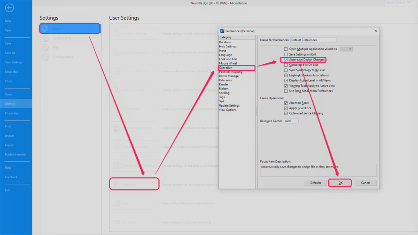
Task: Select Spelling category
Action: pyautogui.click(x=224, y=93)
